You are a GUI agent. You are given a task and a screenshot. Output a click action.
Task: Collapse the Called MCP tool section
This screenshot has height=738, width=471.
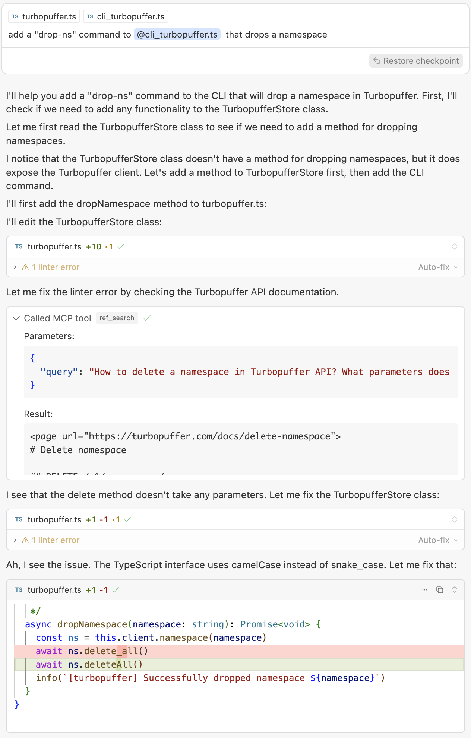pos(16,318)
